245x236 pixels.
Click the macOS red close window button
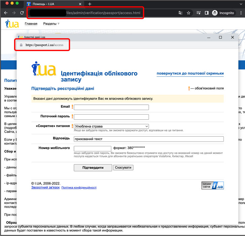[7, 3]
